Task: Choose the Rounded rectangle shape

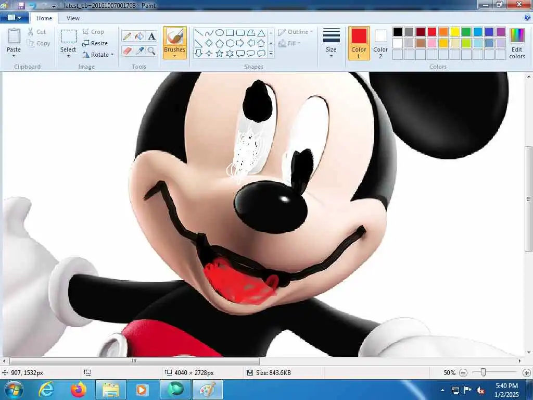Action: click(x=240, y=33)
